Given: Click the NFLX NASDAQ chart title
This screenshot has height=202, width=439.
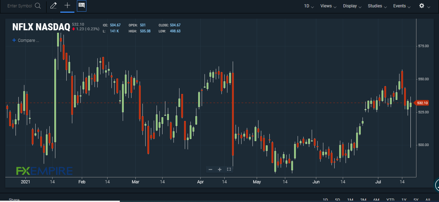Looking at the screenshot, I should point(41,27).
